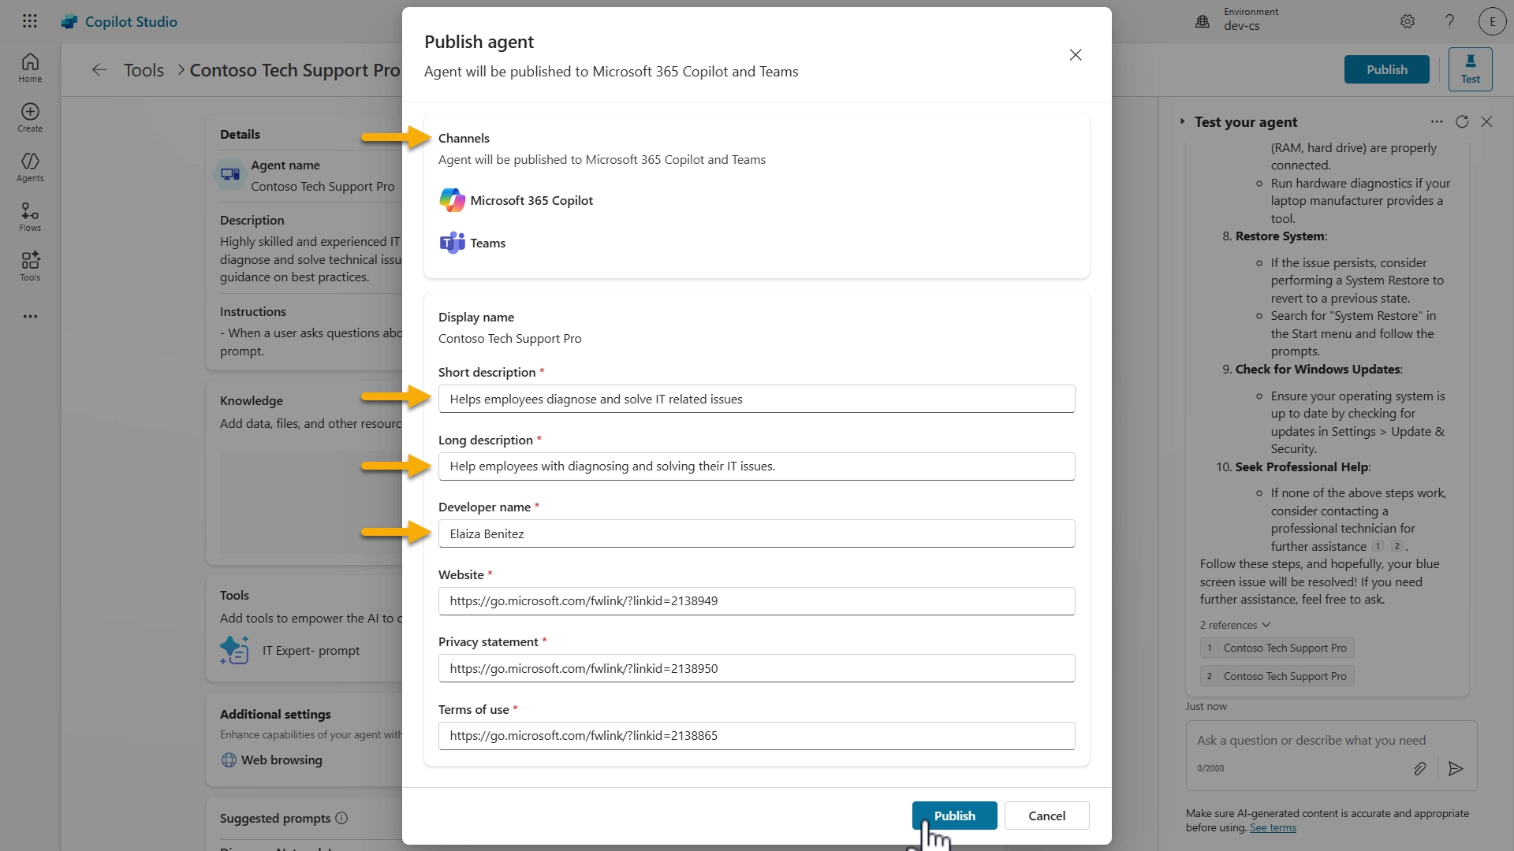Open Flows in the sidebar
The width and height of the screenshot is (1514, 851).
30,217
